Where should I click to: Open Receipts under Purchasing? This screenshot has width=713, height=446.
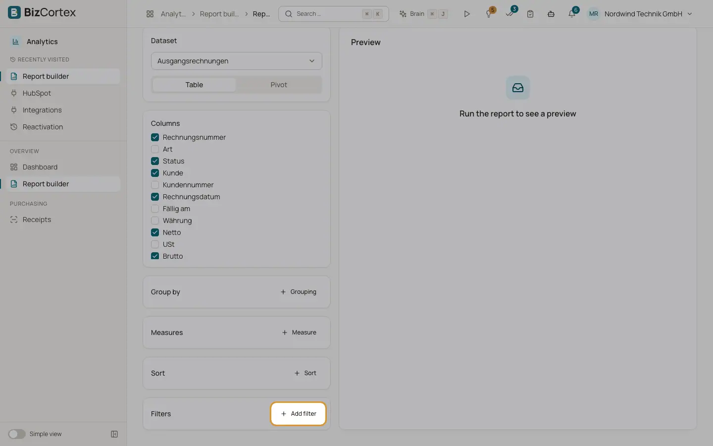pyautogui.click(x=63, y=220)
